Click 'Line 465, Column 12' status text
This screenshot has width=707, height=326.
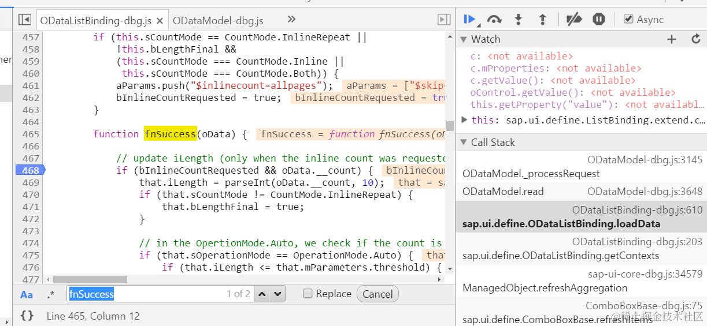click(93, 316)
